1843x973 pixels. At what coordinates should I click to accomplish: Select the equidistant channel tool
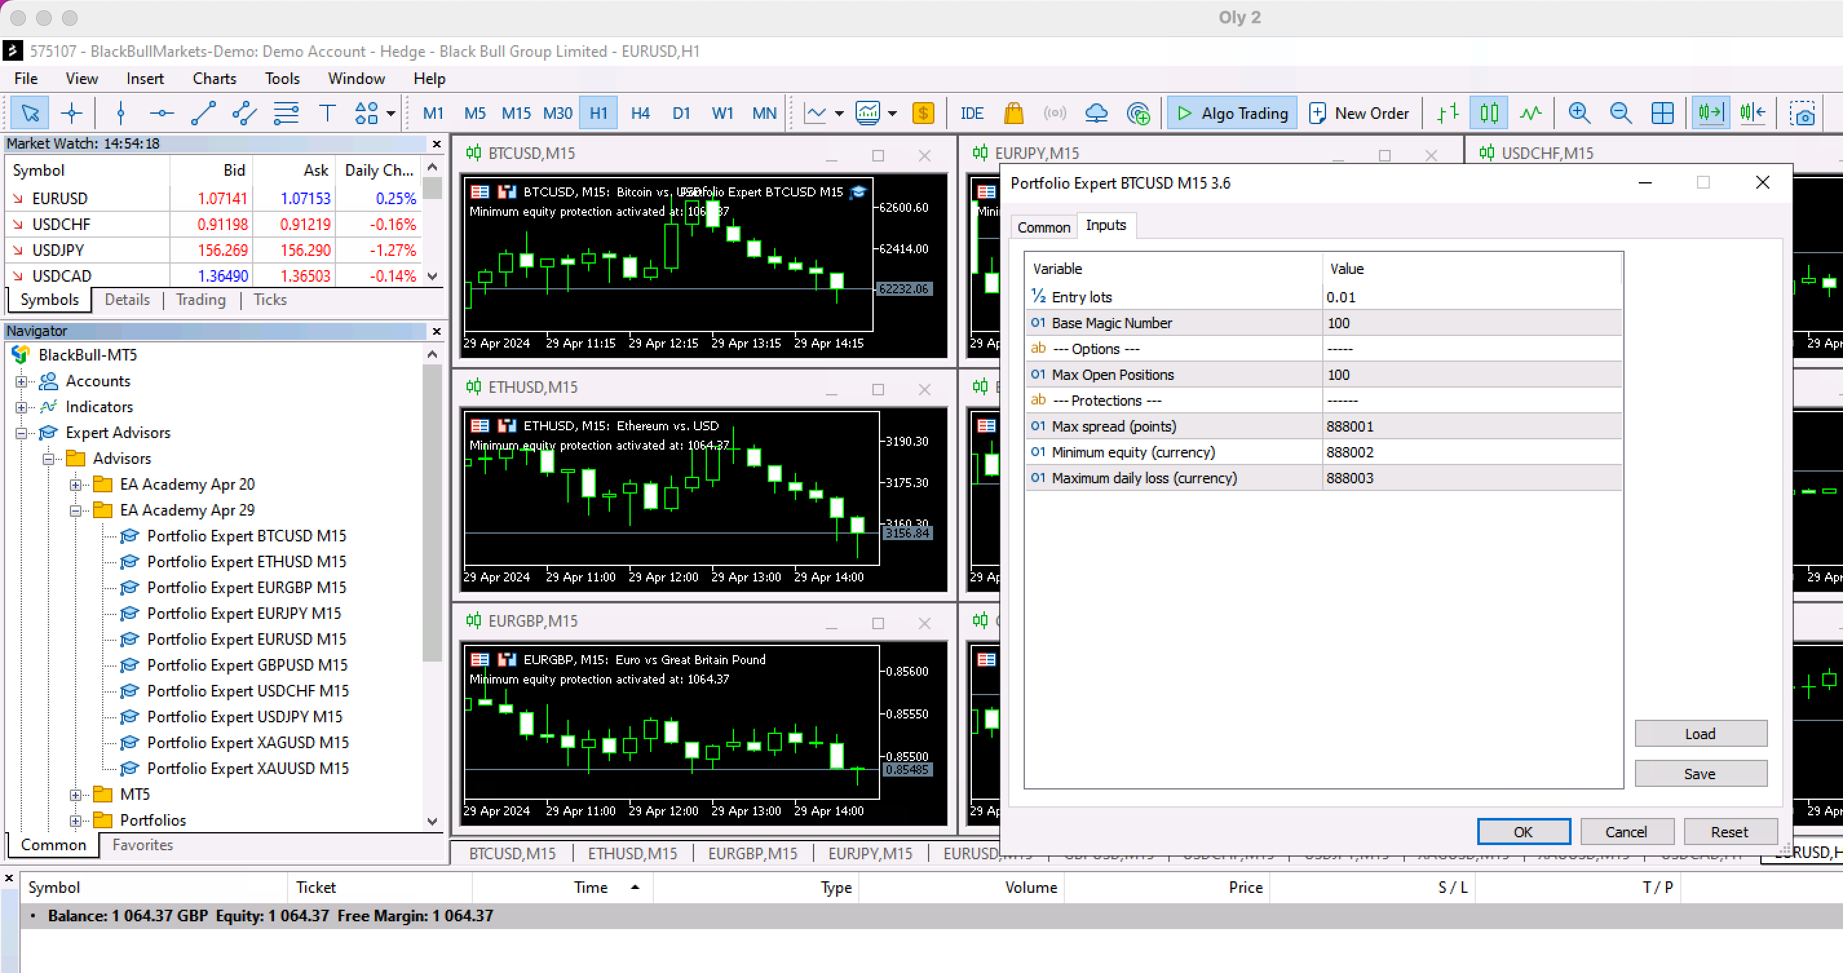(x=245, y=113)
